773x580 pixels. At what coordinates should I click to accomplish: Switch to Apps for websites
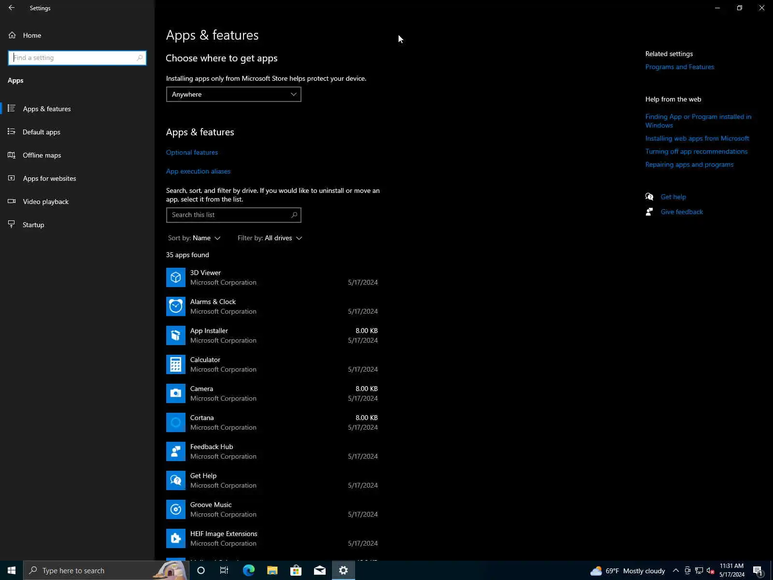click(77, 178)
